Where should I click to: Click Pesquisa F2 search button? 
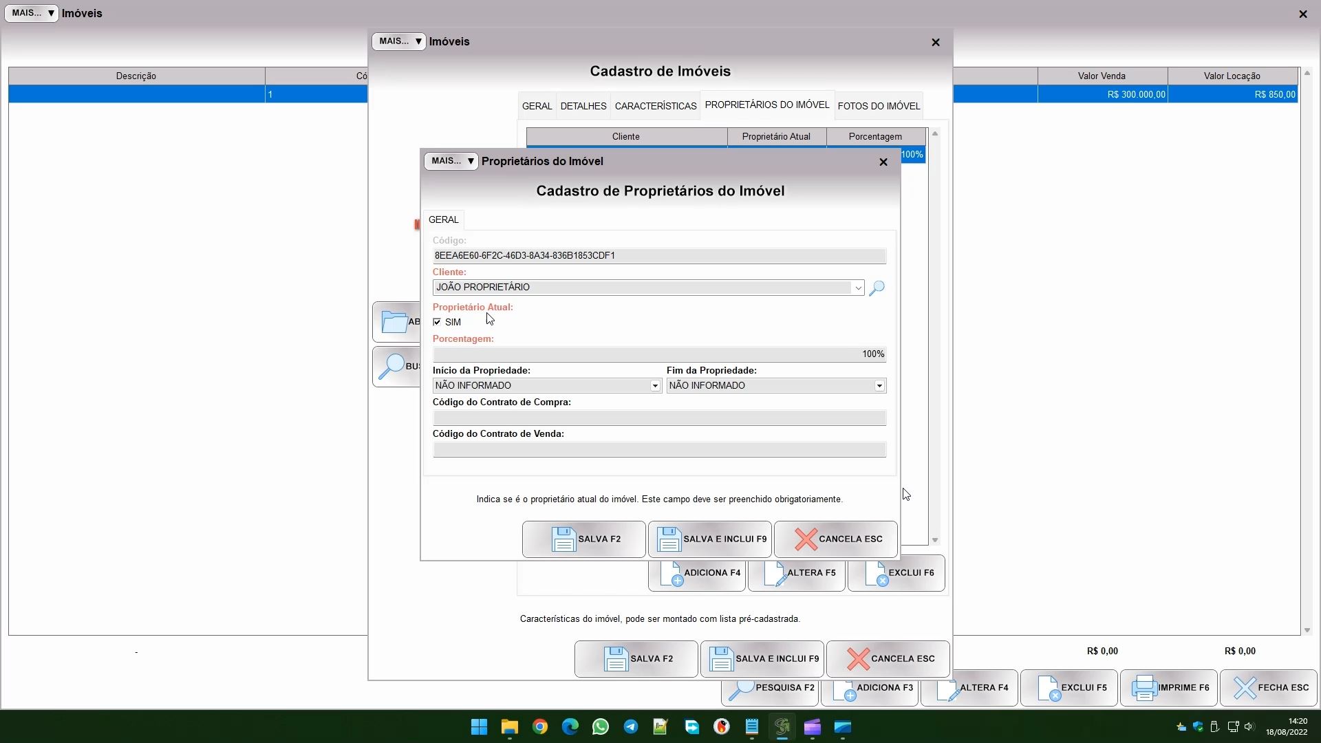click(770, 688)
